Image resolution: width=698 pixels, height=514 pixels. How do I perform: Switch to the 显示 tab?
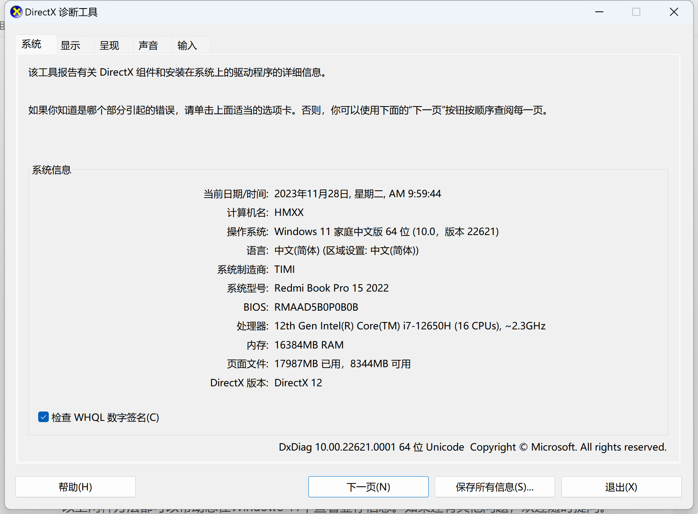point(75,45)
